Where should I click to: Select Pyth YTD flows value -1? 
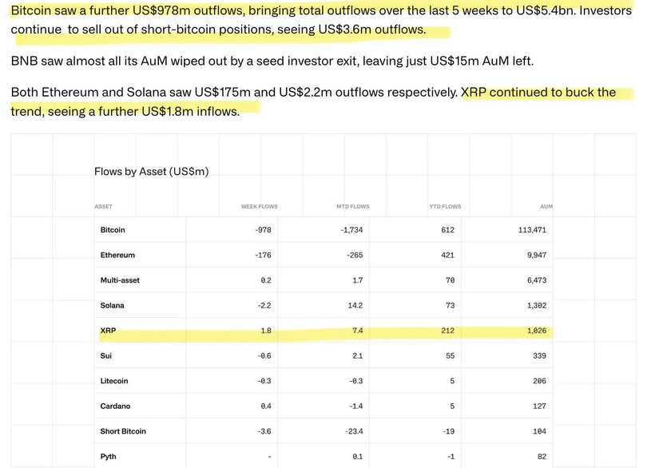coord(451,457)
